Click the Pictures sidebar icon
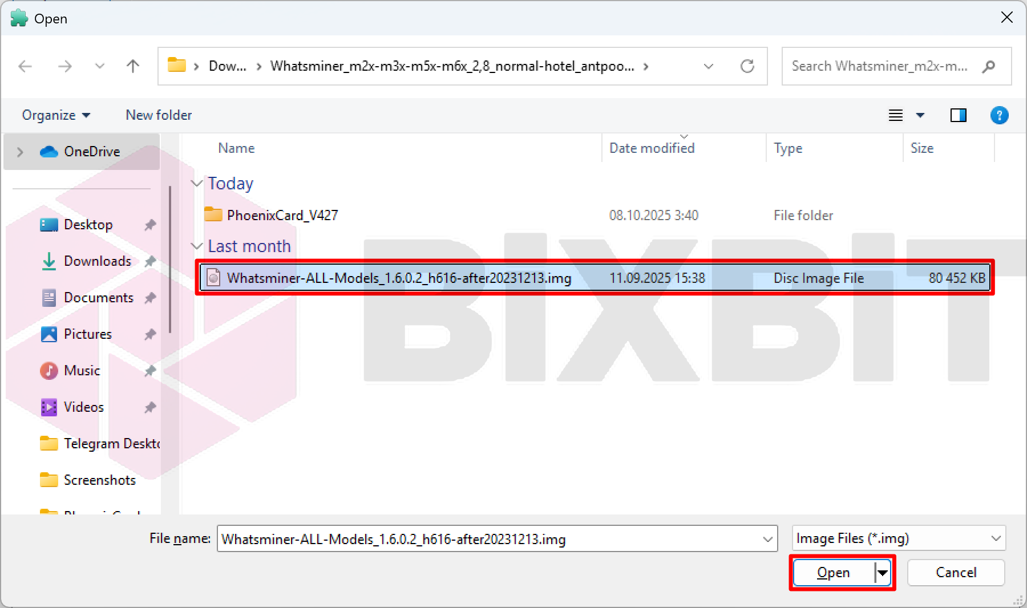The image size is (1027, 608). point(49,334)
